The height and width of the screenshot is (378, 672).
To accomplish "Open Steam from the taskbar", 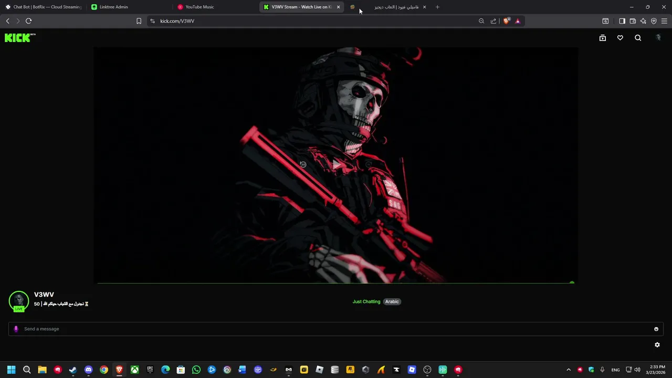I will coord(73,370).
